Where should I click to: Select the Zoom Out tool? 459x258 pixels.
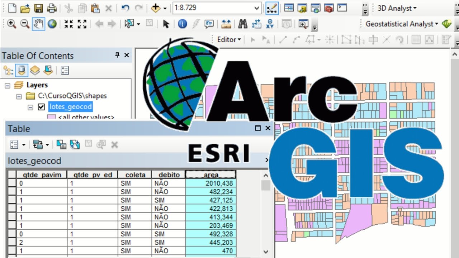pos(25,24)
